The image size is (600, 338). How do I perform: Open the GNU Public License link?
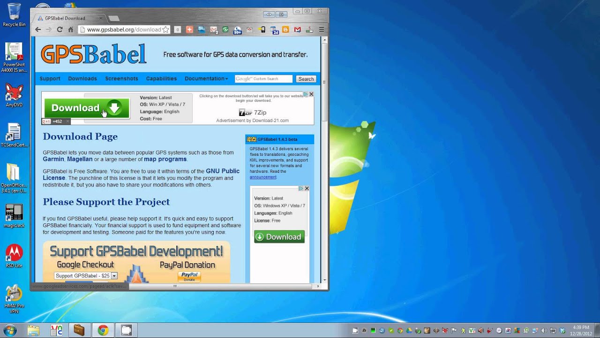[x=141, y=175]
